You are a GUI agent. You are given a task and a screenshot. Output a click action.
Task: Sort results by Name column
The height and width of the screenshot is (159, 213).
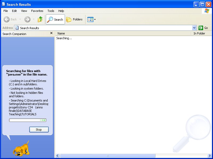[123, 33]
